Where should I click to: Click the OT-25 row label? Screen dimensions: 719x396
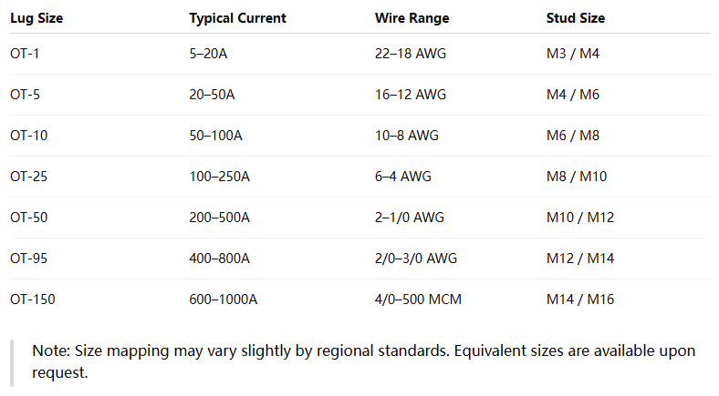coord(28,177)
